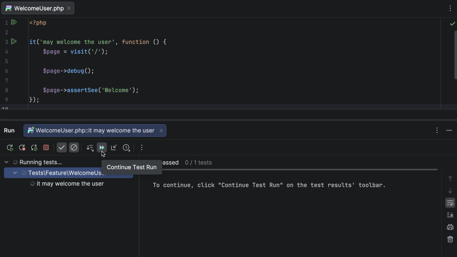Click the Print console output icon
The width and height of the screenshot is (457, 257).
[x=450, y=227]
